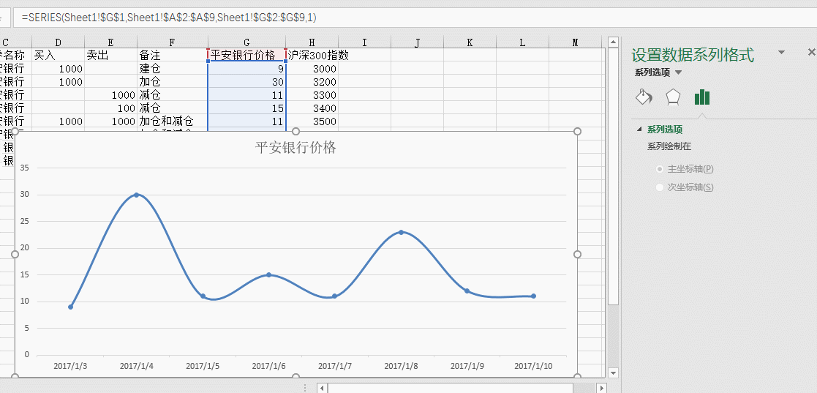Open the Effects pentagon tab

672,97
